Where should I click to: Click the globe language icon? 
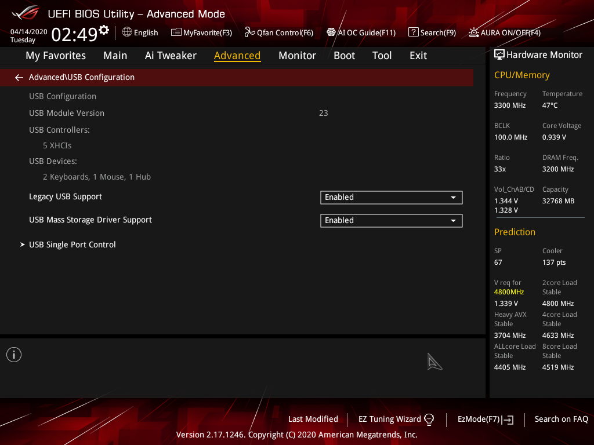click(x=127, y=32)
